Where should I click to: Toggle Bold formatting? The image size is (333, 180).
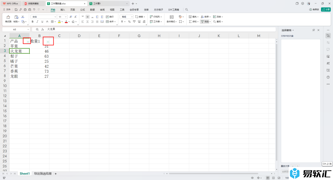[33, 22]
